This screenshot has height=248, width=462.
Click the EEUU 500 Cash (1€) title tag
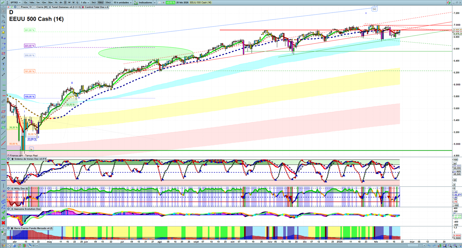coord(200,2)
